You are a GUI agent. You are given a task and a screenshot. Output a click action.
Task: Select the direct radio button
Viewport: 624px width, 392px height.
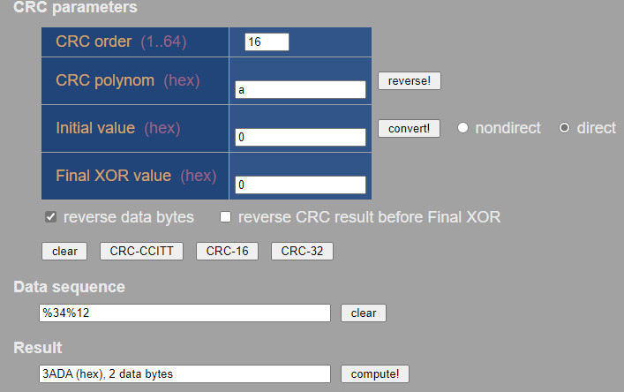[x=565, y=128]
